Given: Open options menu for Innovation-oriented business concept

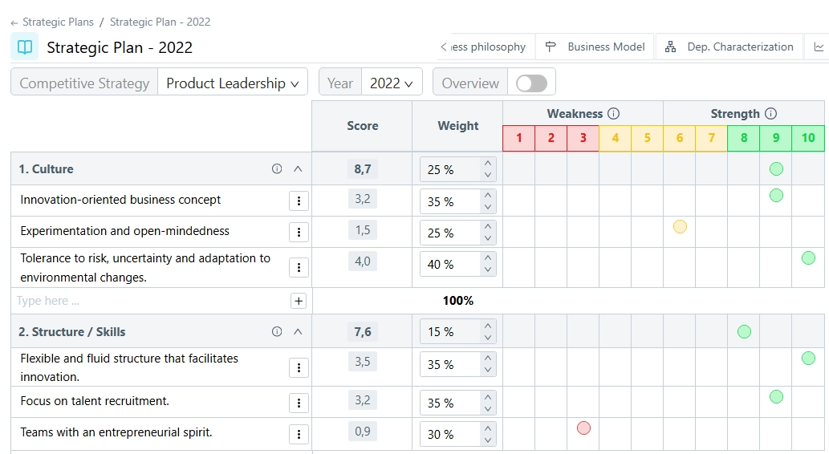Looking at the screenshot, I should pos(299,201).
